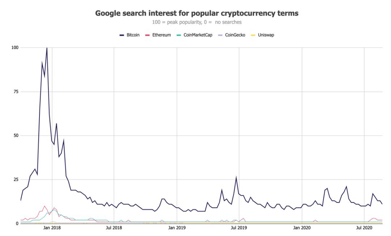Click the red Ethereum color swatch

(147, 35)
